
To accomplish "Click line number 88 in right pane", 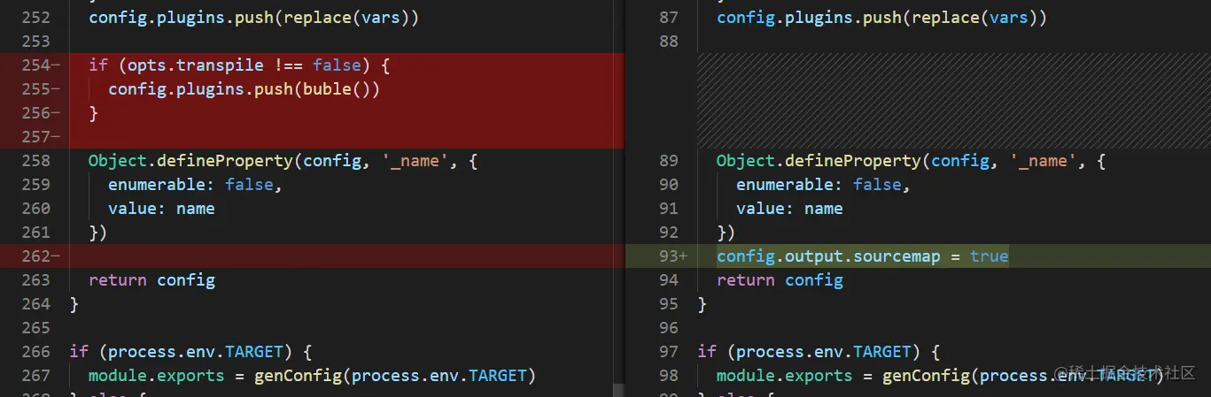I will point(669,42).
